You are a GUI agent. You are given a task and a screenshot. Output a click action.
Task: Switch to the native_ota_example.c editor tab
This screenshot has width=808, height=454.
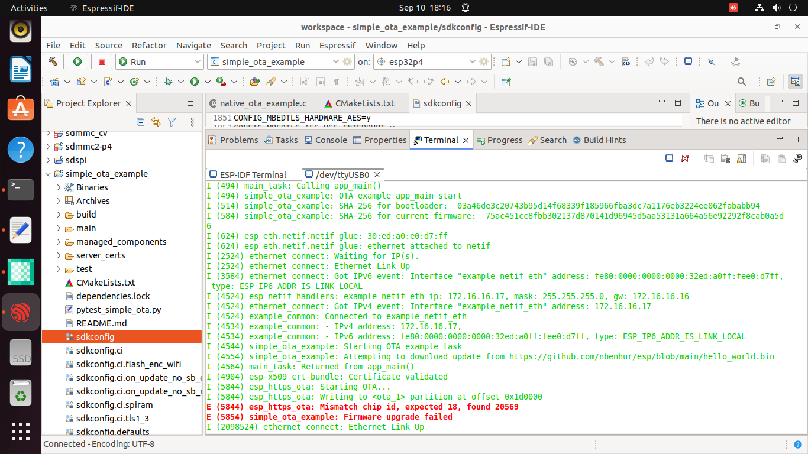point(257,103)
